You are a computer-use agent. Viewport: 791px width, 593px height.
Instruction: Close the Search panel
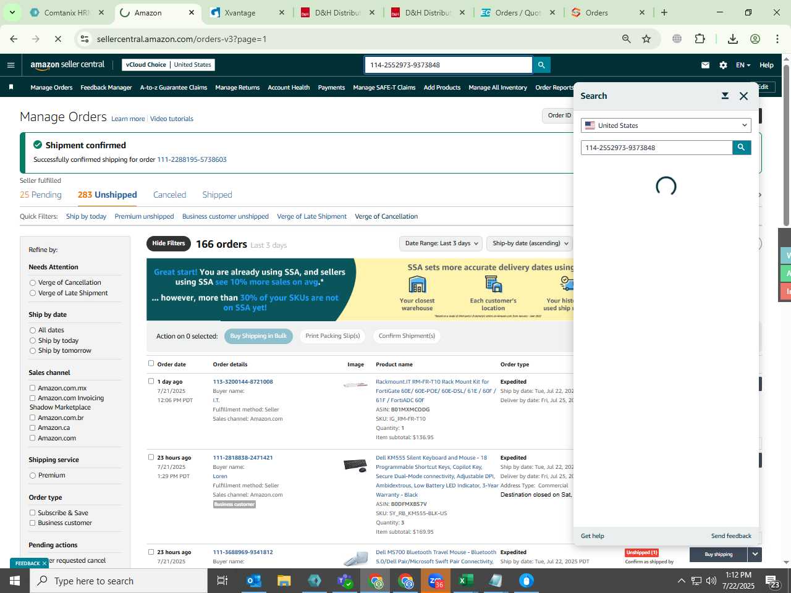pos(743,96)
